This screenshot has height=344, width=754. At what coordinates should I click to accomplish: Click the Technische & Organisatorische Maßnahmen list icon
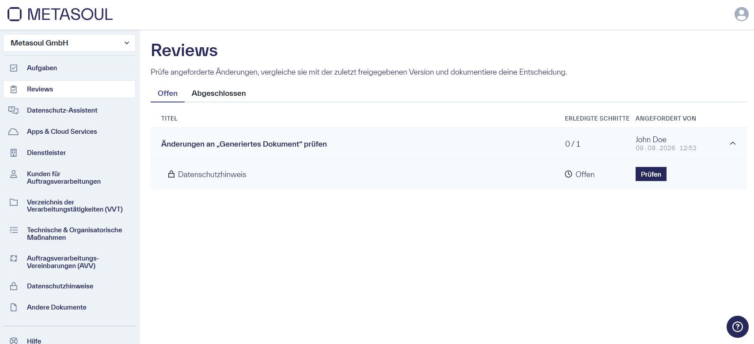[x=14, y=230]
